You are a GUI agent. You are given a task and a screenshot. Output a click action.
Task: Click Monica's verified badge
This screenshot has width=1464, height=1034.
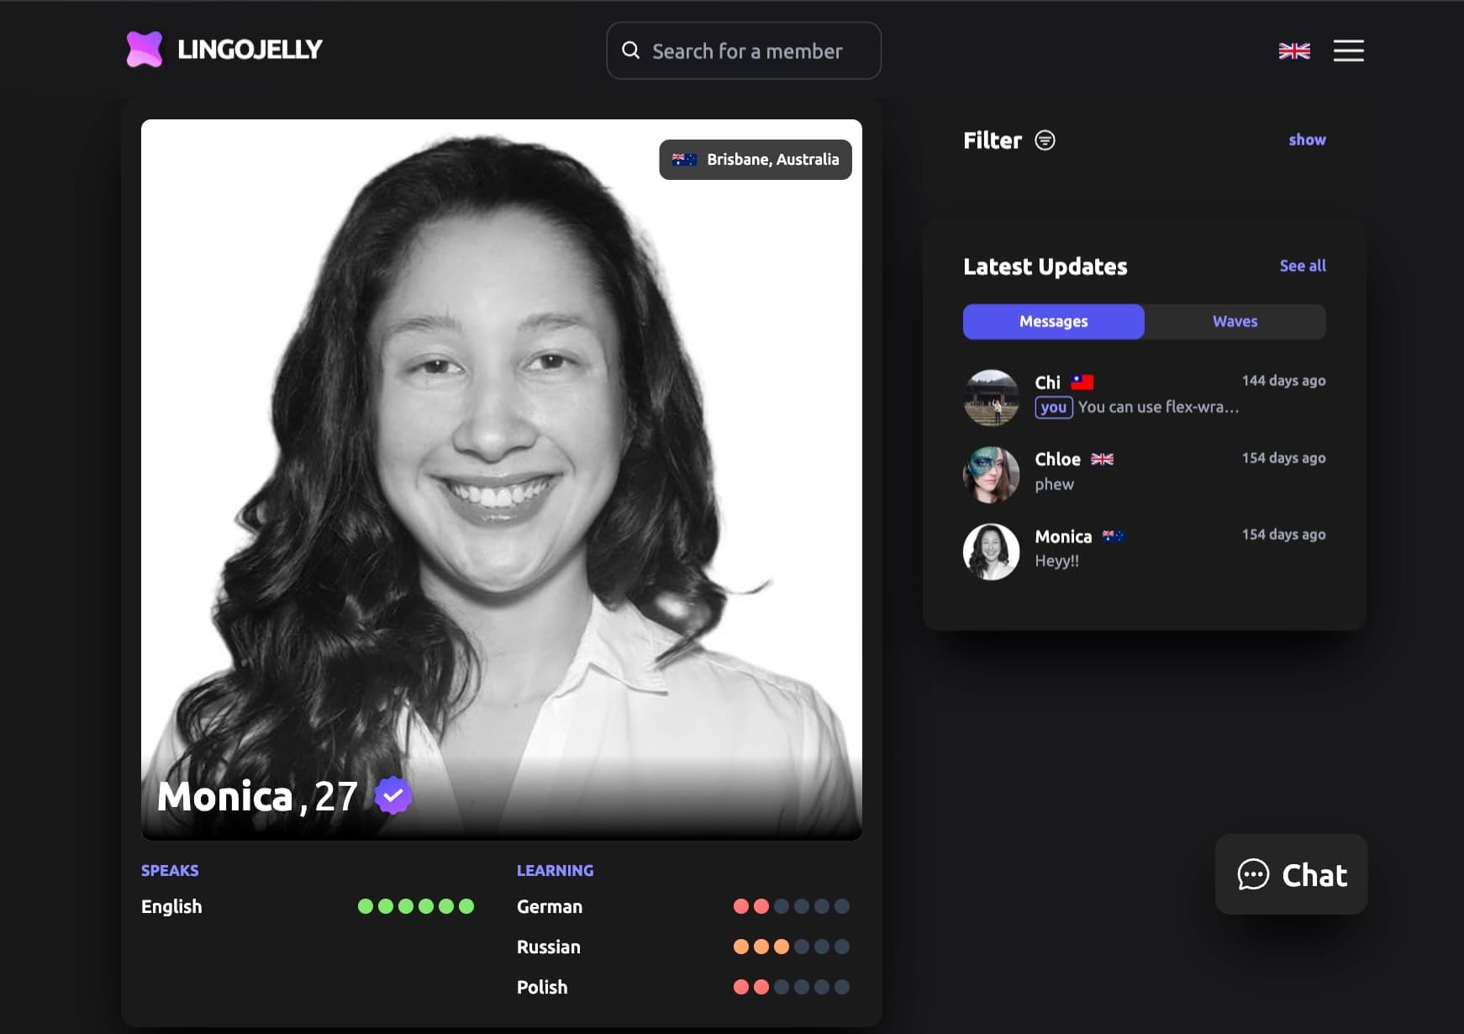coord(392,794)
